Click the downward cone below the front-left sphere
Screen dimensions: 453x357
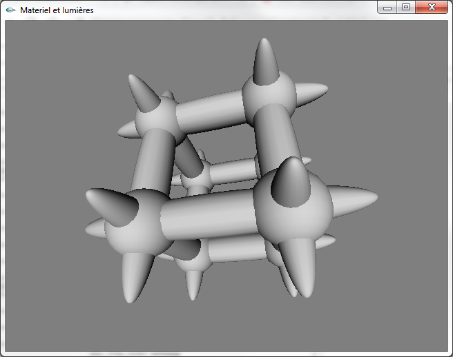pyautogui.click(x=137, y=276)
